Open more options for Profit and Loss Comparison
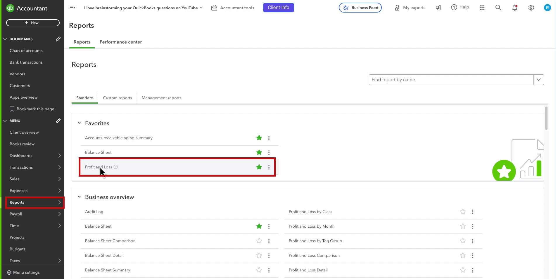The width and height of the screenshot is (556, 279). [473, 256]
